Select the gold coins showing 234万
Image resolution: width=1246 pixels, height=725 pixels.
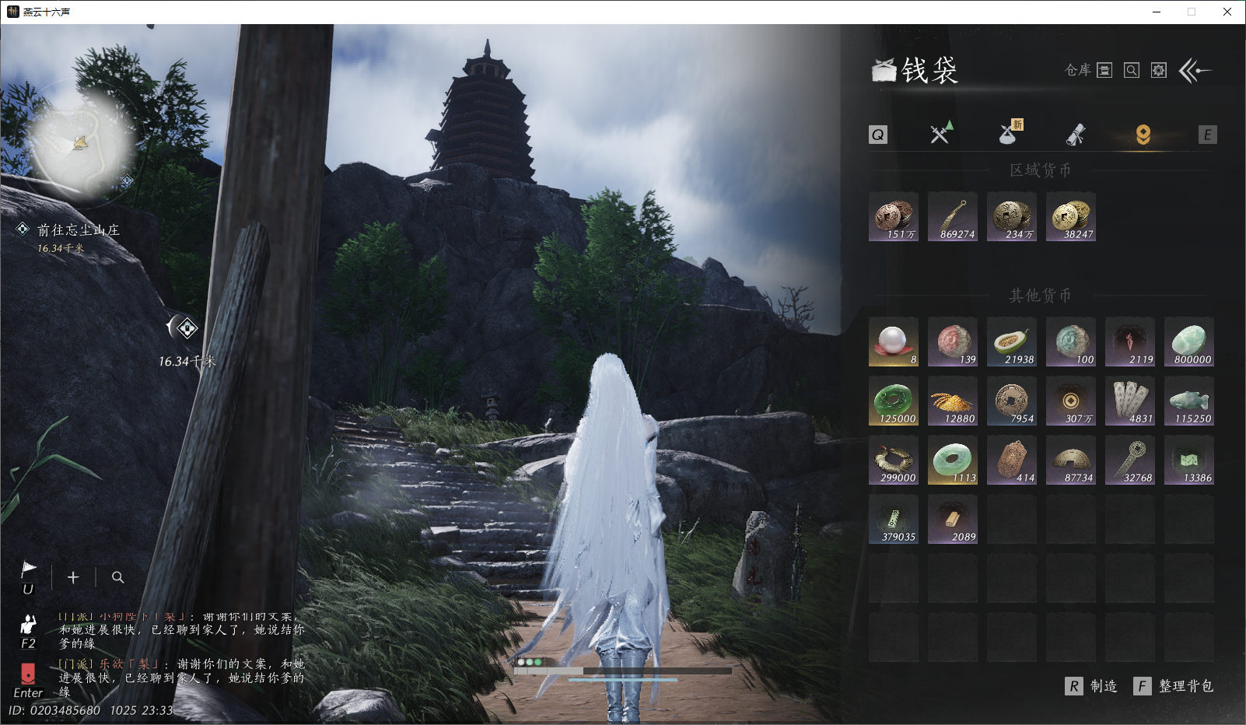1012,216
